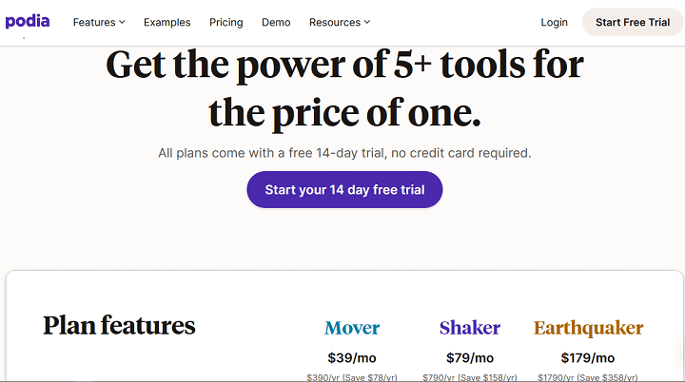Open the Features menu
The width and height of the screenshot is (685, 382).
pyautogui.click(x=99, y=22)
